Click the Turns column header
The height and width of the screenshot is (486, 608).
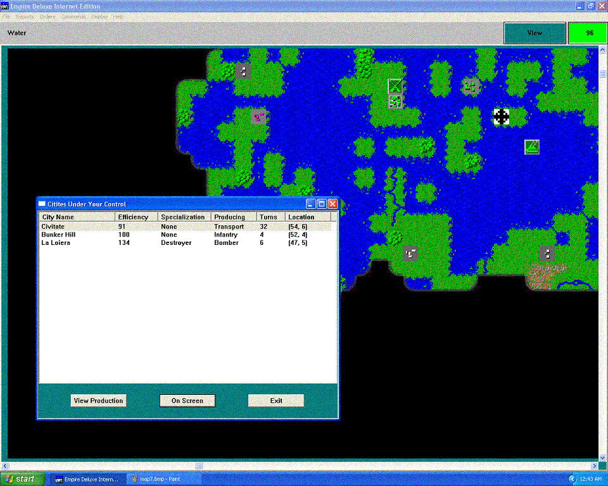(x=269, y=217)
